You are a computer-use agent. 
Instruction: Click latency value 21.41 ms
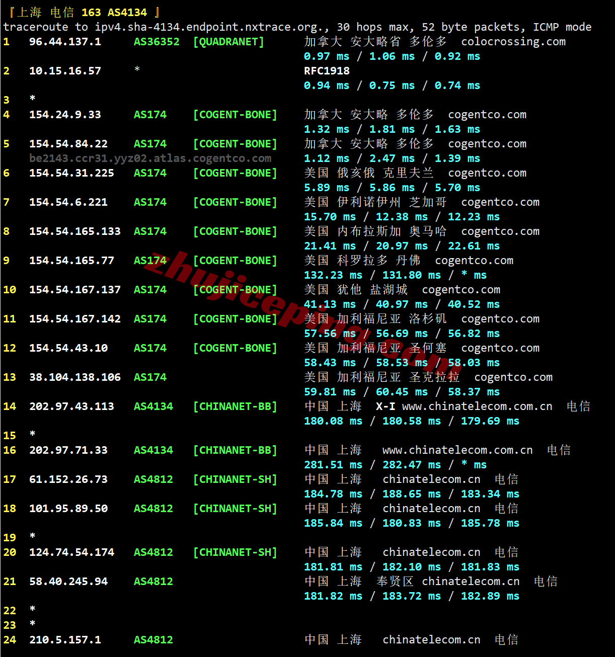(x=330, y=246)
